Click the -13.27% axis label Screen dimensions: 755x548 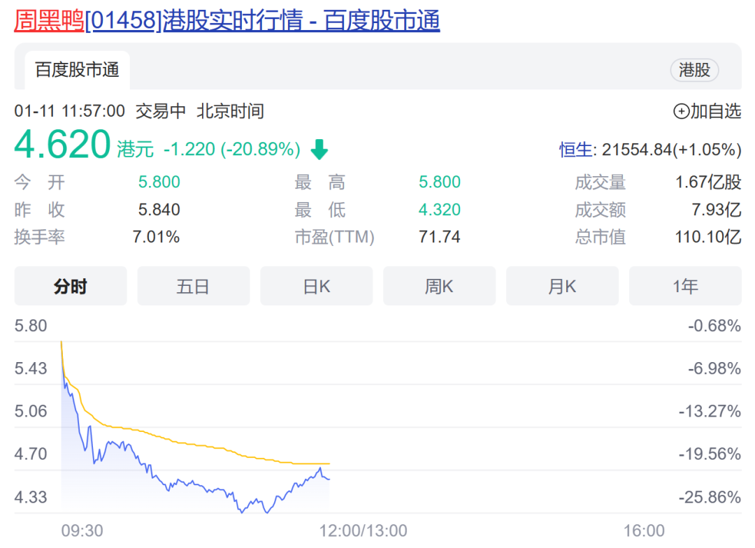pyautogui.click(x=710, y=411)
